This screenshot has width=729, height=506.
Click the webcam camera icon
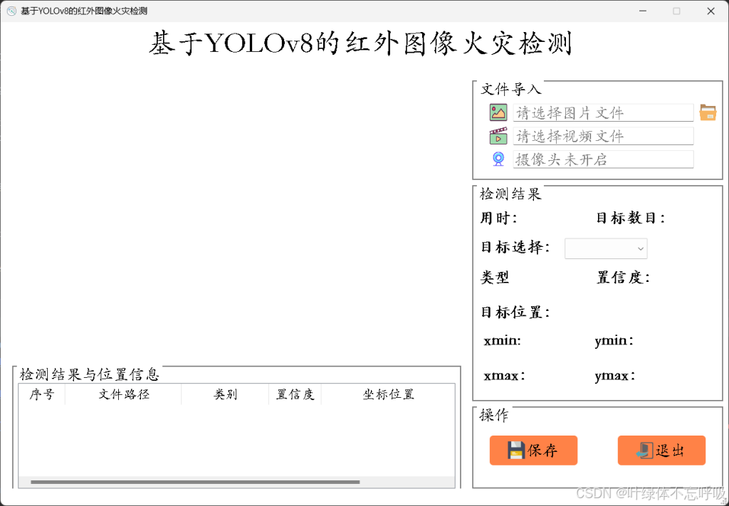pyautogui.click(x=498, y=159)
